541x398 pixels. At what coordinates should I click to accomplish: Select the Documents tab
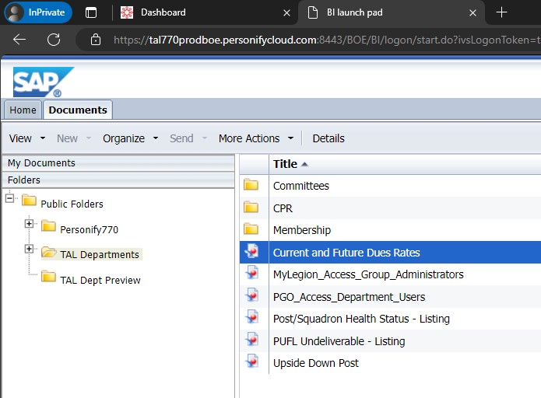78,110
